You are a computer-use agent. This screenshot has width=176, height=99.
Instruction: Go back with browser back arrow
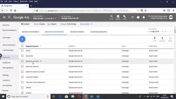tap(3, 10)
